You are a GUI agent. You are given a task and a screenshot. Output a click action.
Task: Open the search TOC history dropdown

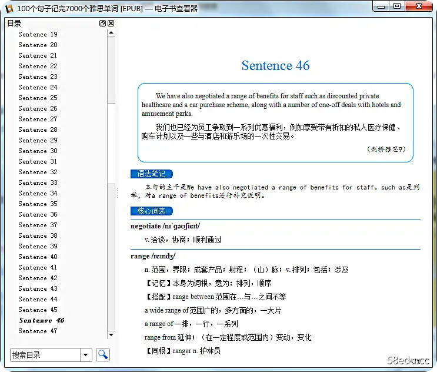coord(86,355)
